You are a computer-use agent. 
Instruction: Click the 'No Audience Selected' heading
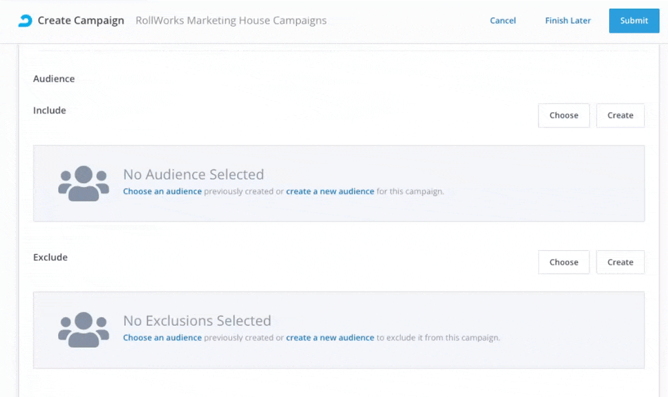click(194, 175)
